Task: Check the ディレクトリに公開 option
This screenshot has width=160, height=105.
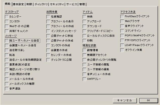Action: click(x=48, y=60)
